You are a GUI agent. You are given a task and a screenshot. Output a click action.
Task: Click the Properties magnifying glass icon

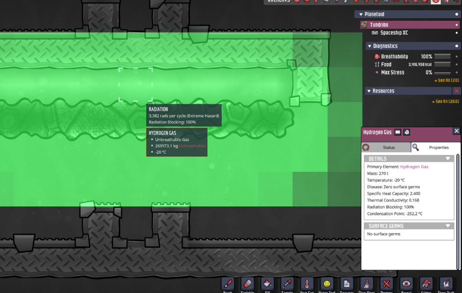pos(416,147)
